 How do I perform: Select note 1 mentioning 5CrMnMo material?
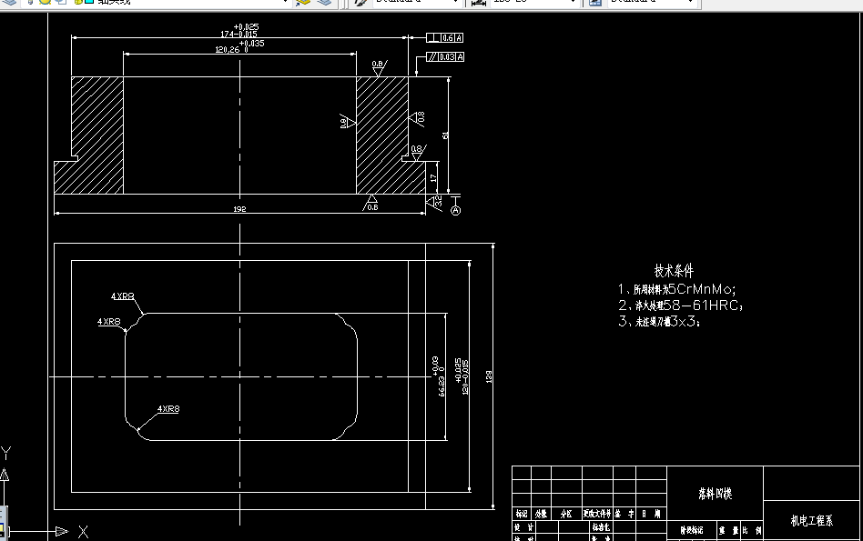point(676,289)
